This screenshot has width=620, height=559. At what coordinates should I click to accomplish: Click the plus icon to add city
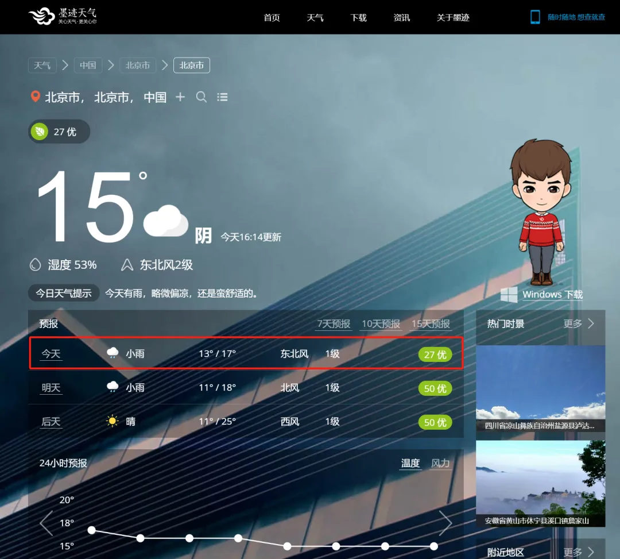point(180,97)
